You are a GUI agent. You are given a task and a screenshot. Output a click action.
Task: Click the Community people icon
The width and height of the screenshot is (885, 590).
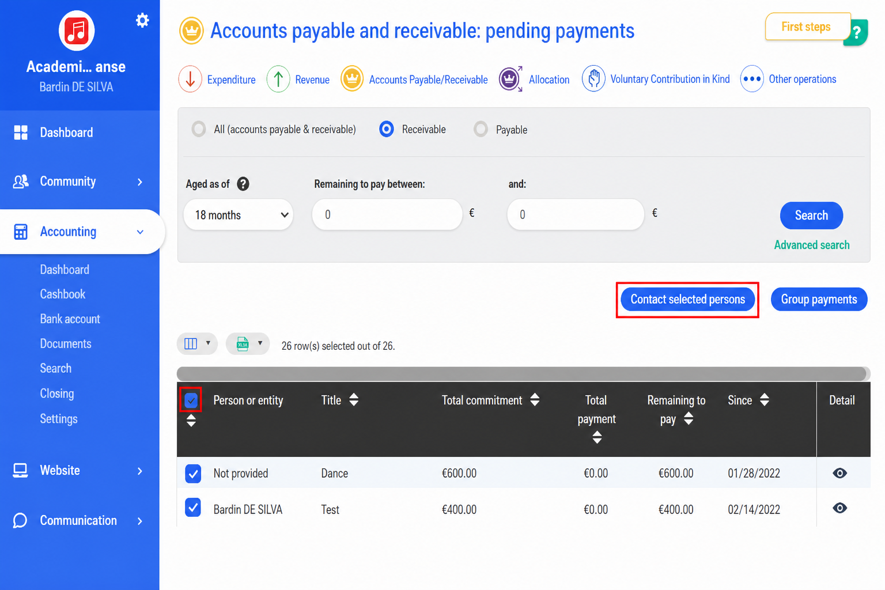[x=21, y=181]
